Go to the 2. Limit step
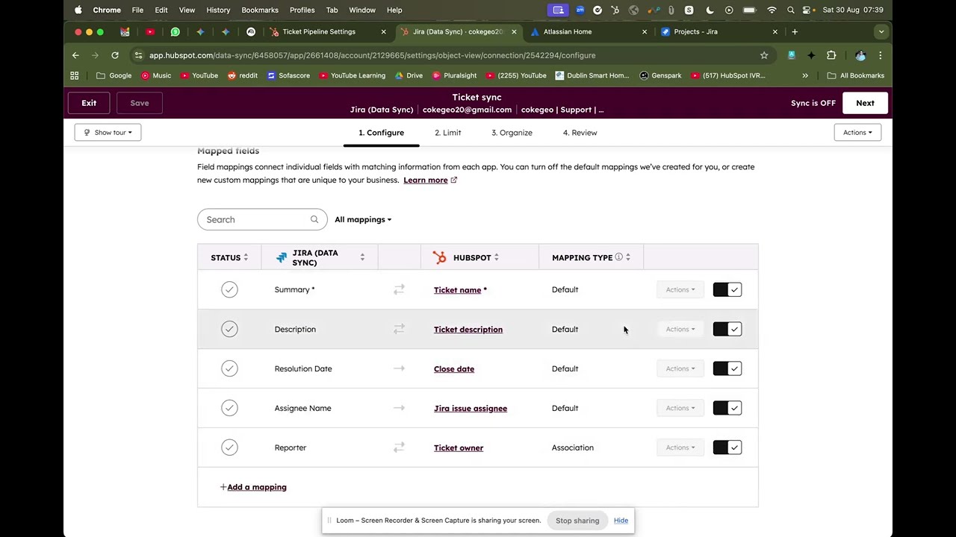This screenshot has width=956, height=537. 448,133
